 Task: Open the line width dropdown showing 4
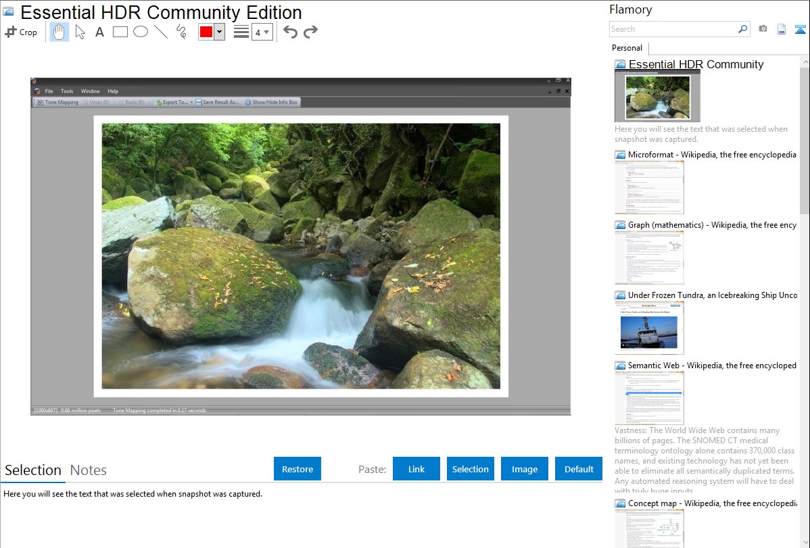coord(262,32)
